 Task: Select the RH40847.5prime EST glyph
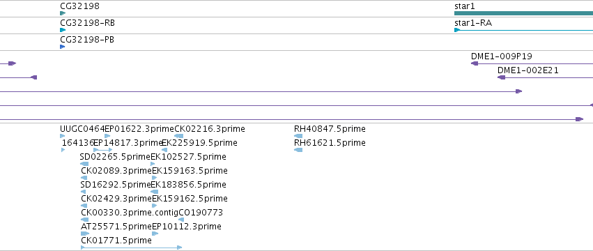click(298, 136)
